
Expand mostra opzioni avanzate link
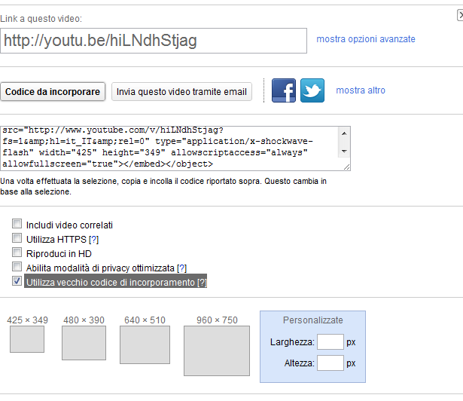pyautogui.click(x=366, y=39)
